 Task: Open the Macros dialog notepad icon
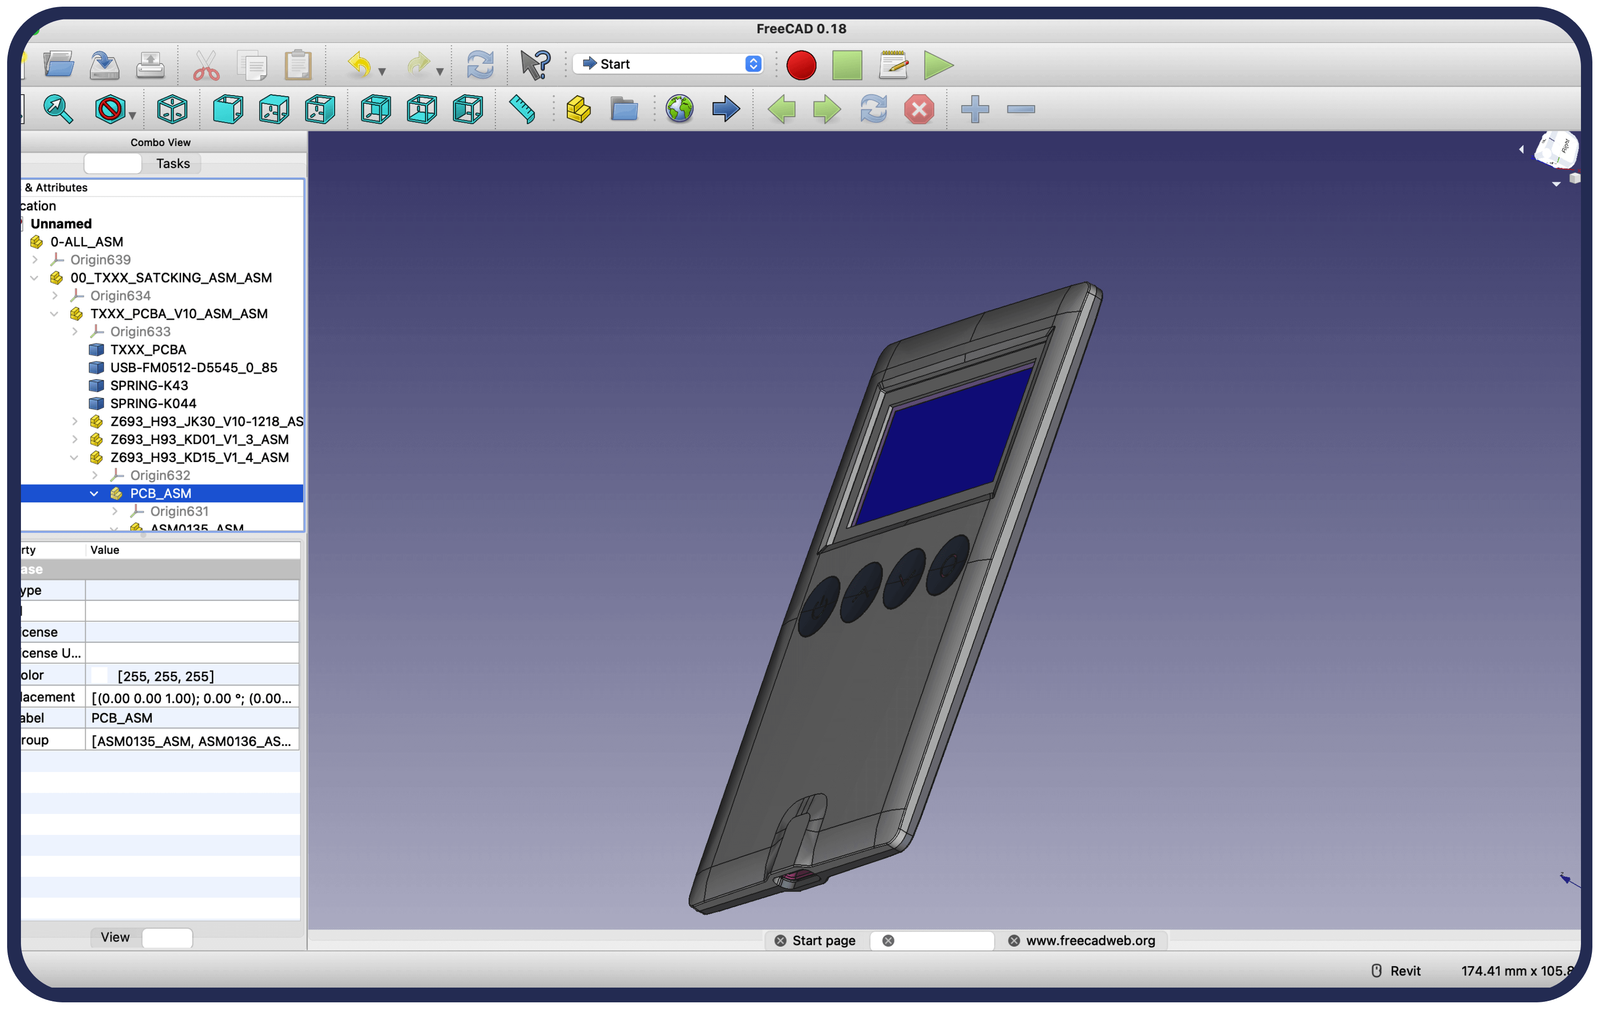click(893, 64)
